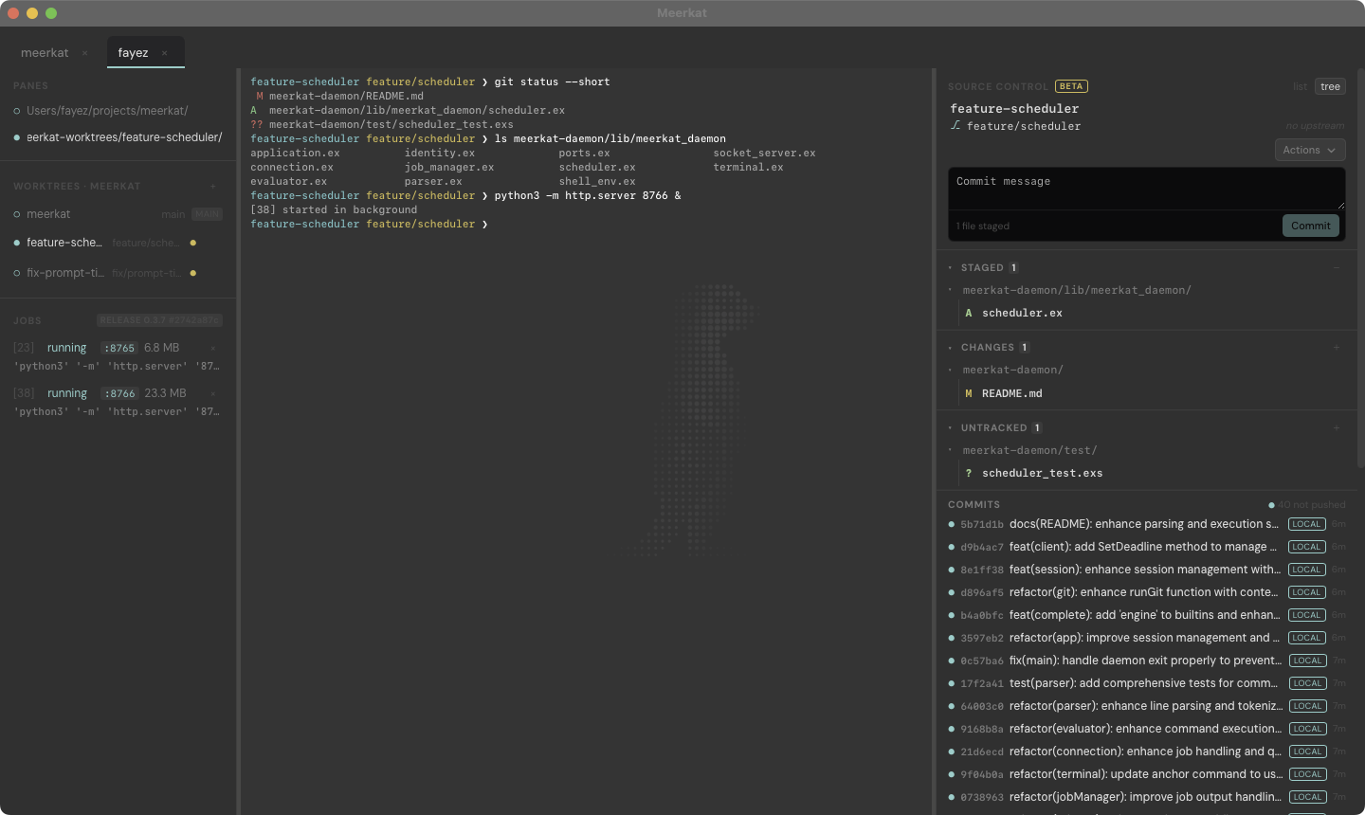Click the M status icon for README.md
This screenshot has width=1365, height=815.
click(969, 394)
